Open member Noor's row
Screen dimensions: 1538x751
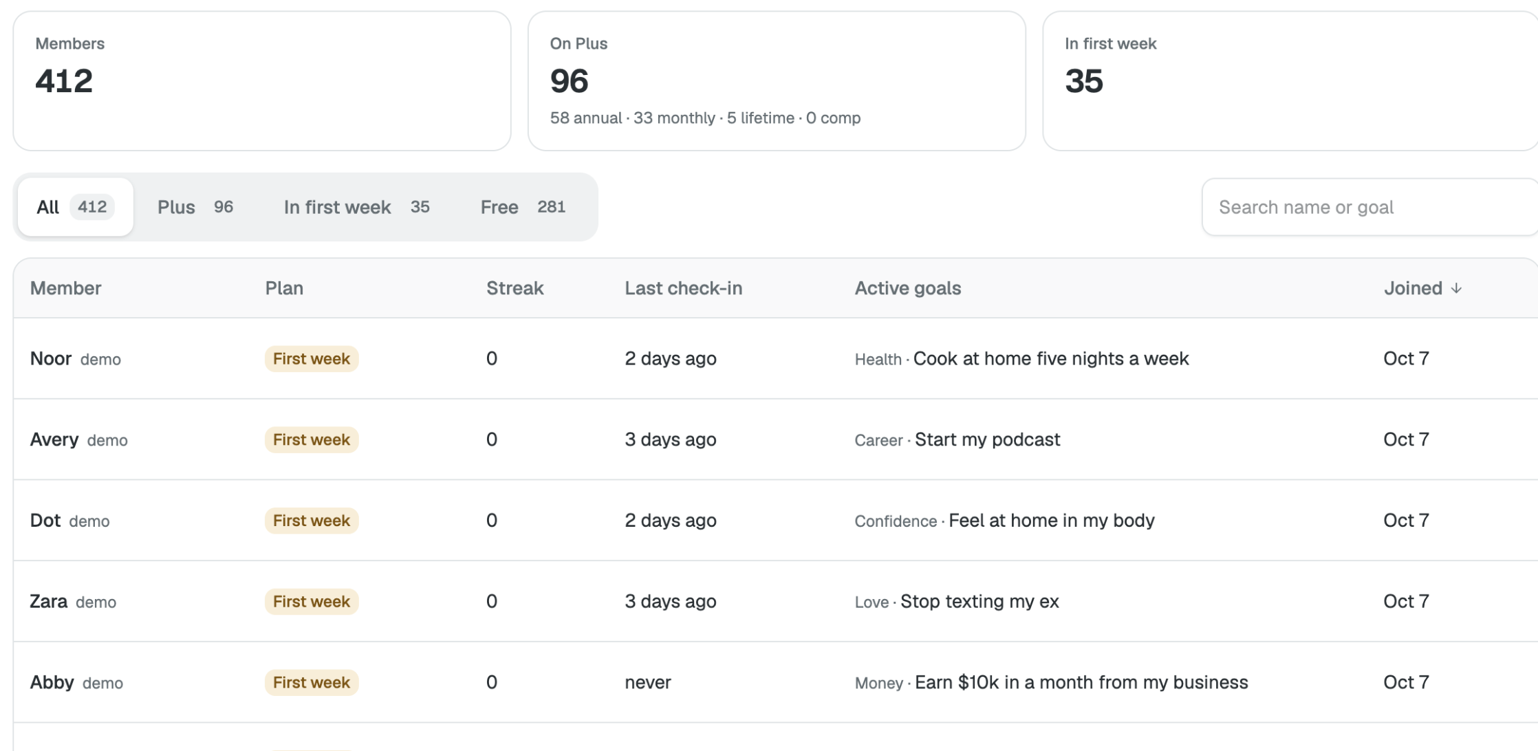(776, 358)
